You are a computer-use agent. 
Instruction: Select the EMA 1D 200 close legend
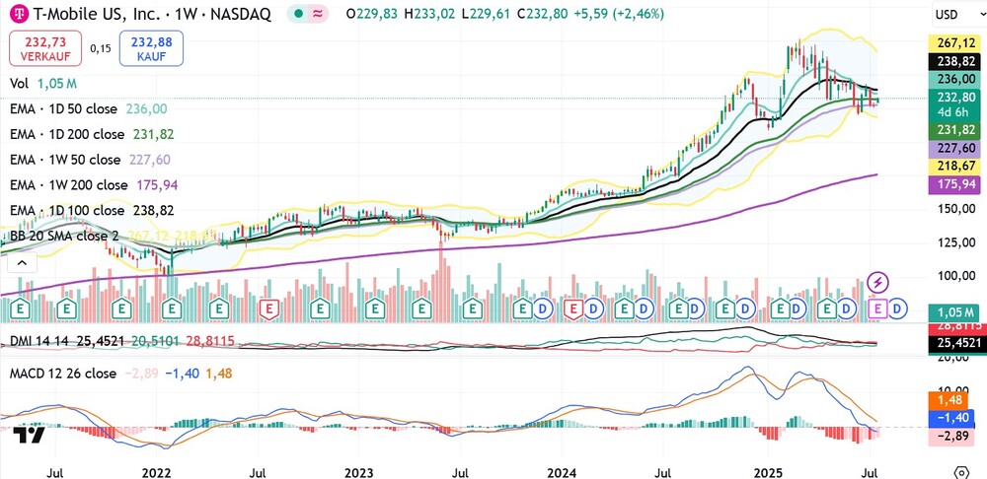click(x=92, y=134)
